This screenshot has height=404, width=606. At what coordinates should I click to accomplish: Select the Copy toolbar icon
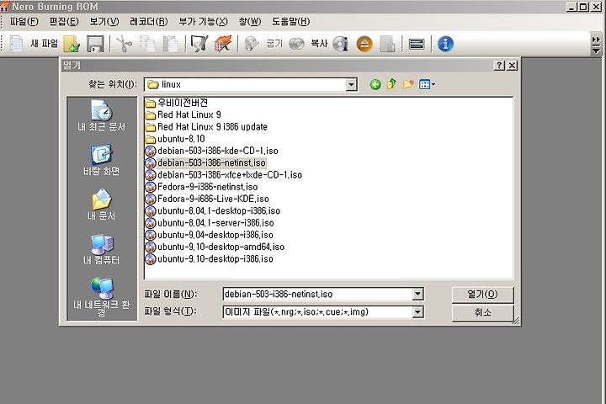click(147, 44)
